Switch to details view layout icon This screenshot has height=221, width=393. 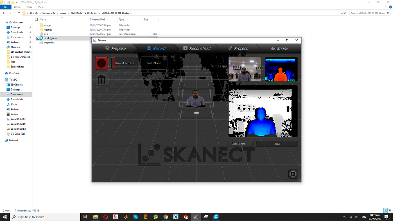(x=386, y=210)
